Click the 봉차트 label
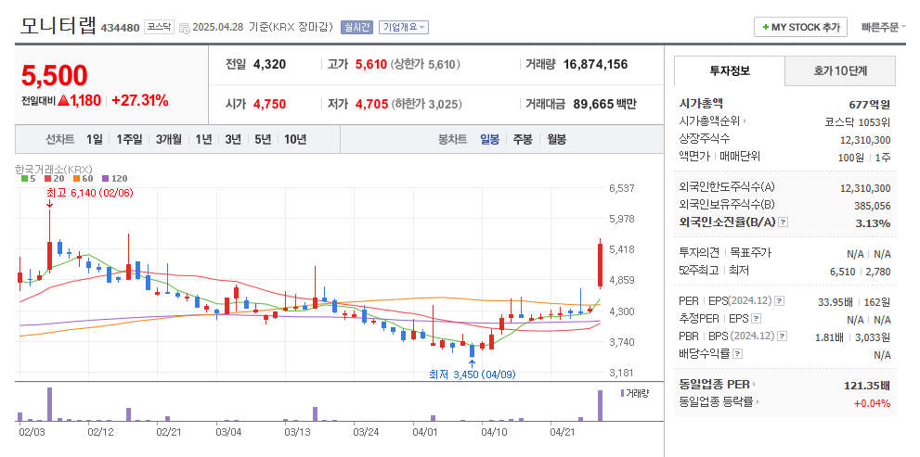 pyautogui.click(x=453, y=139)
